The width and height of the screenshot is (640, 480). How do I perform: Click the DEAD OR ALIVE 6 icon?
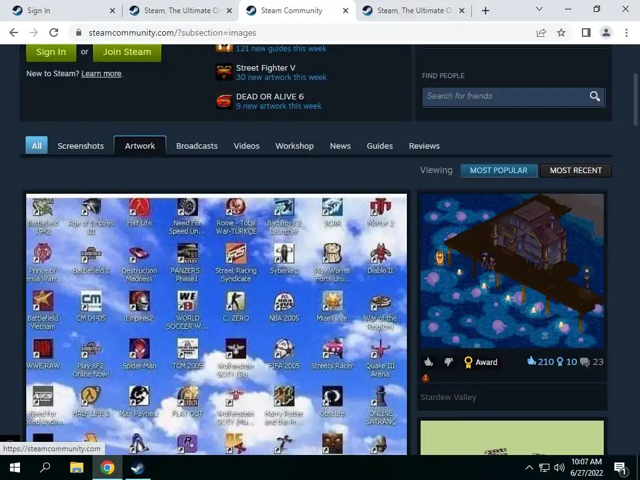click(224, 101)
